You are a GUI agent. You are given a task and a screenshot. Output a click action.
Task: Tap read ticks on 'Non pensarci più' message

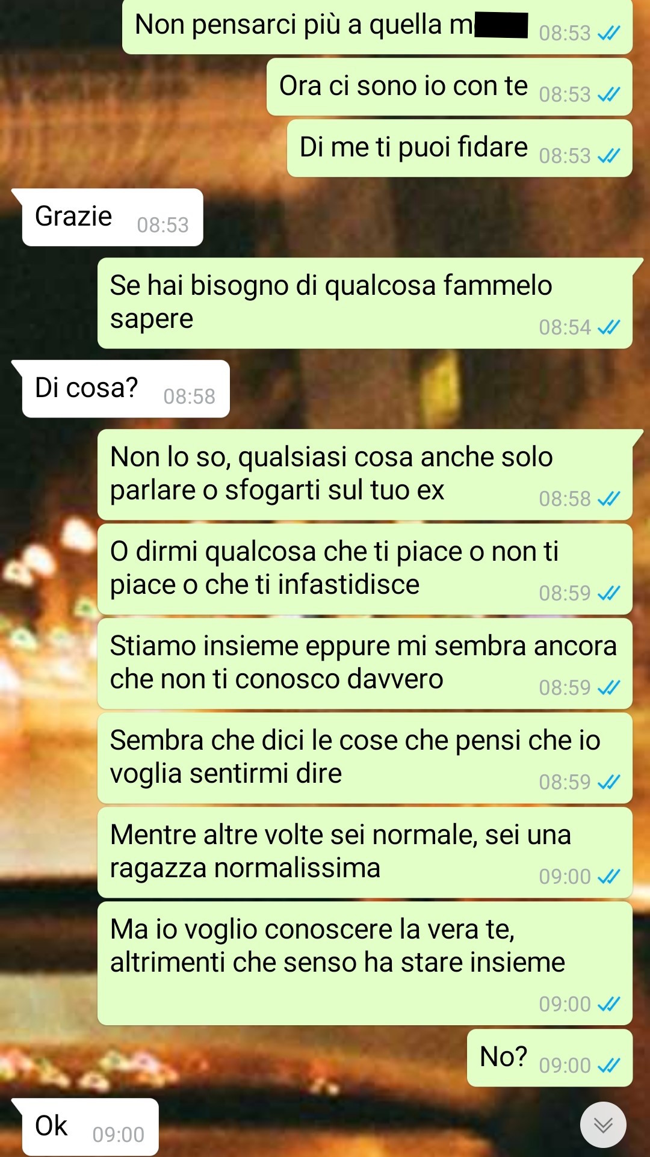point(608,33)
